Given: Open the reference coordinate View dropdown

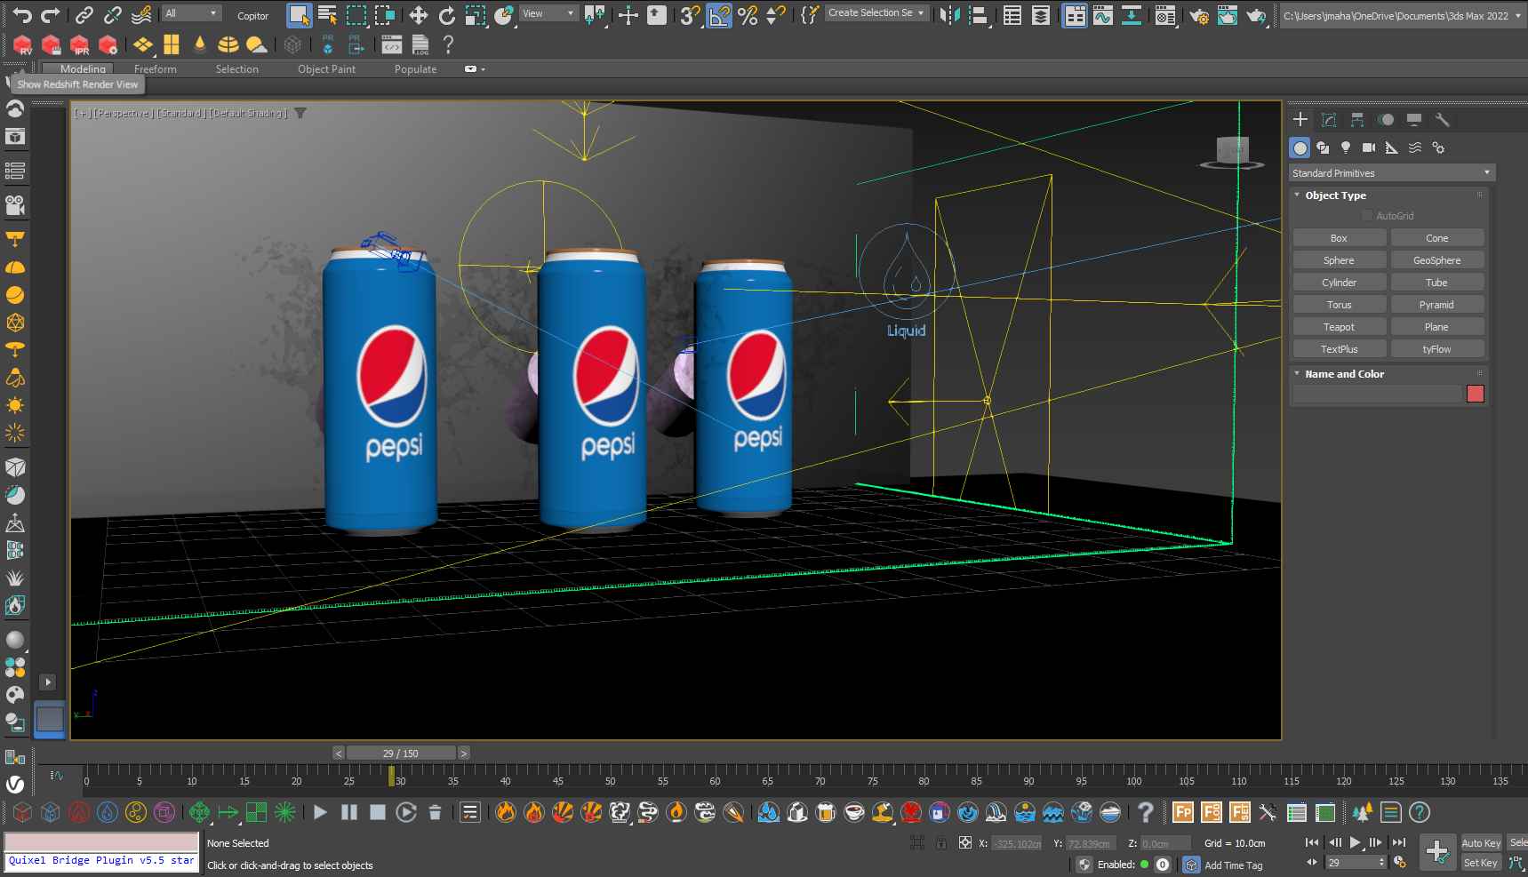Looking at the screenshot, I should click(548, 13).
